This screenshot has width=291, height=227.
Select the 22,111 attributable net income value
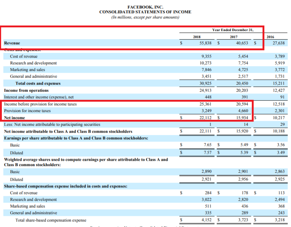click(x=206, y=131)
